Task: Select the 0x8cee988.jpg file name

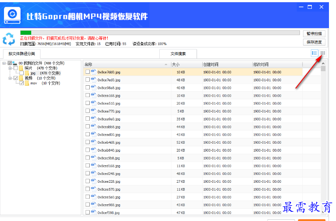Action: 109,205
